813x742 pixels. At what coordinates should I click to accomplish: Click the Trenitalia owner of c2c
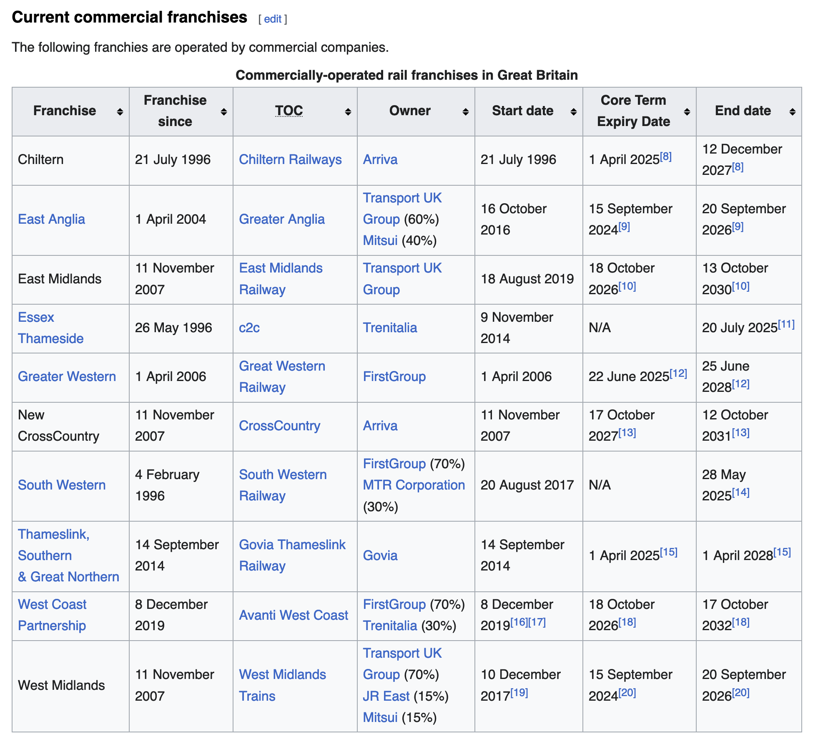coord(389,328)
